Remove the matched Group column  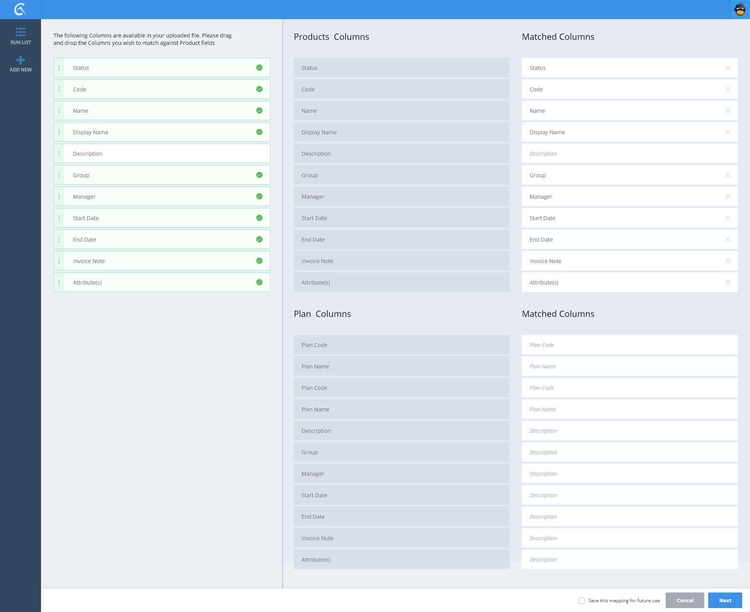728,175
